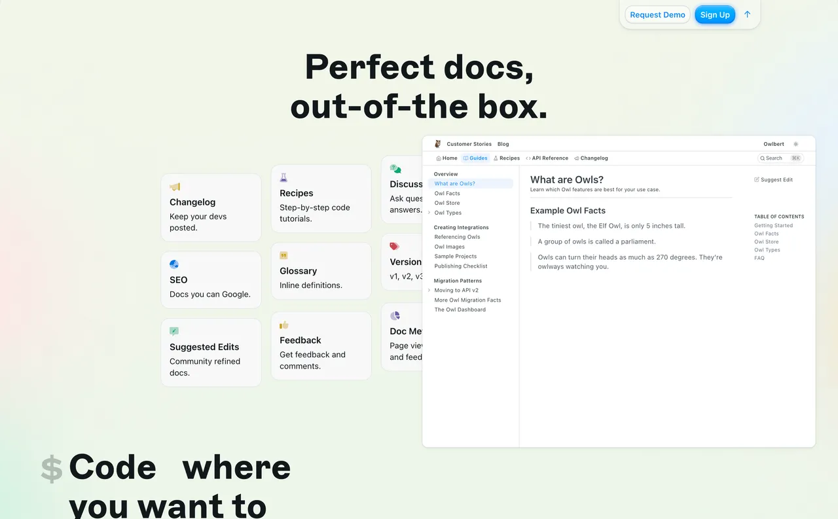838x519 pixels.
Task: Click the magnifier icon in the search box
Action: coord(762,158)
